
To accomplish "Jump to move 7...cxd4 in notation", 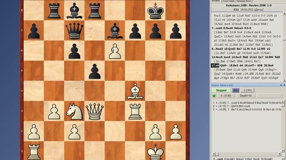I will coord(217,28).
